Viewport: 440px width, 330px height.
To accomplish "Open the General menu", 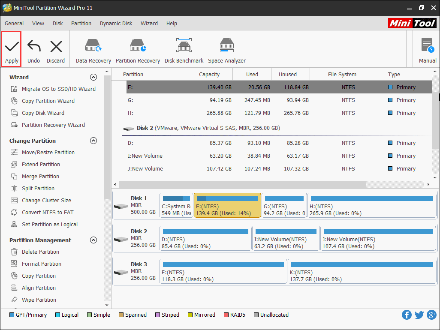I will pos(14,24).
